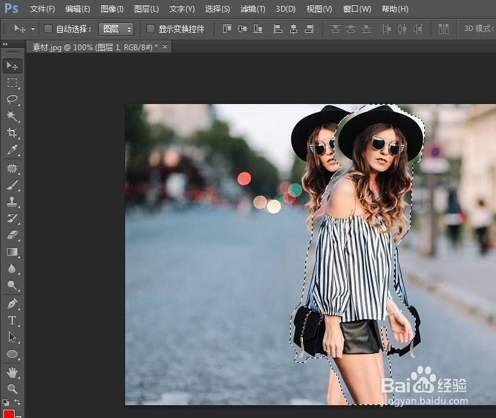This screenshot has width=496, height=418.
Task: Click Distribute right edges icon
Action: pos(418,29)
